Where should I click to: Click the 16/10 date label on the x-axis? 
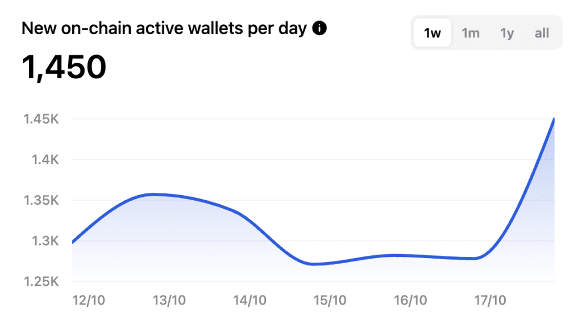click(410, 300)
